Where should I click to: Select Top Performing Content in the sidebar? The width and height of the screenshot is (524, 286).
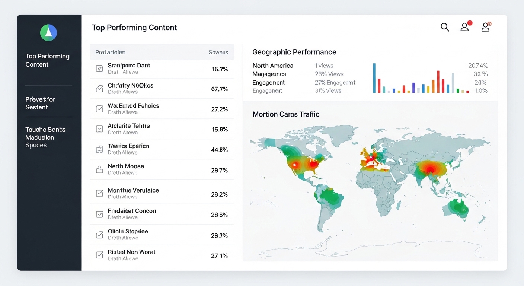click(x=48, y=60)
